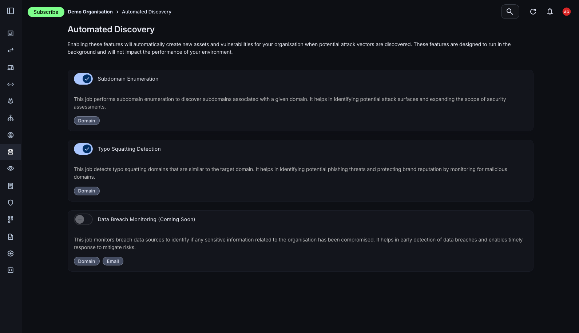The width and height of the screenshot is (579, 333).
Task: Click the notification bell icon
Action: [x=550, y=11]
